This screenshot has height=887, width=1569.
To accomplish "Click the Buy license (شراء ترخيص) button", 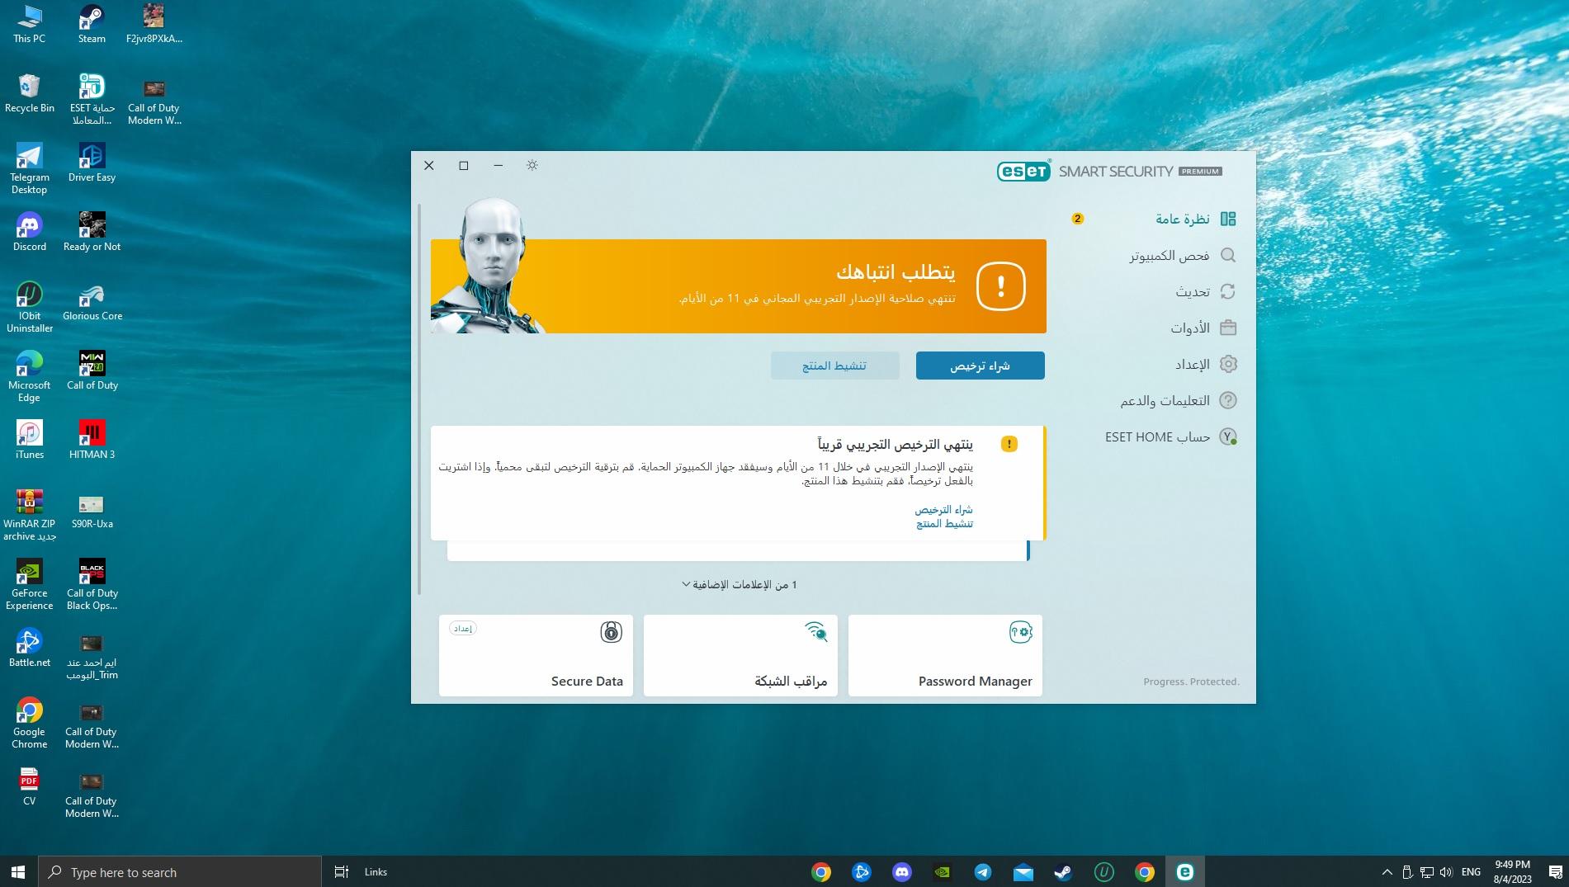I will [980, 366].
